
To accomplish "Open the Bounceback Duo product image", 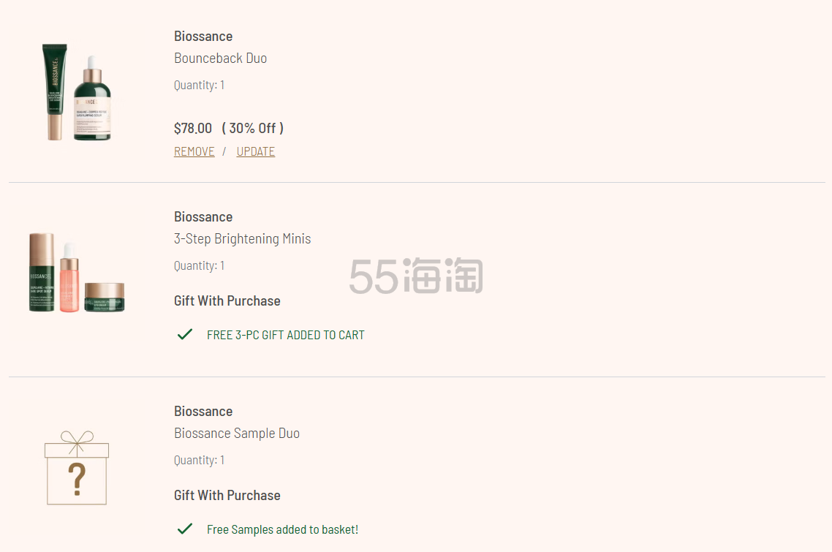I will pos(77,92).
